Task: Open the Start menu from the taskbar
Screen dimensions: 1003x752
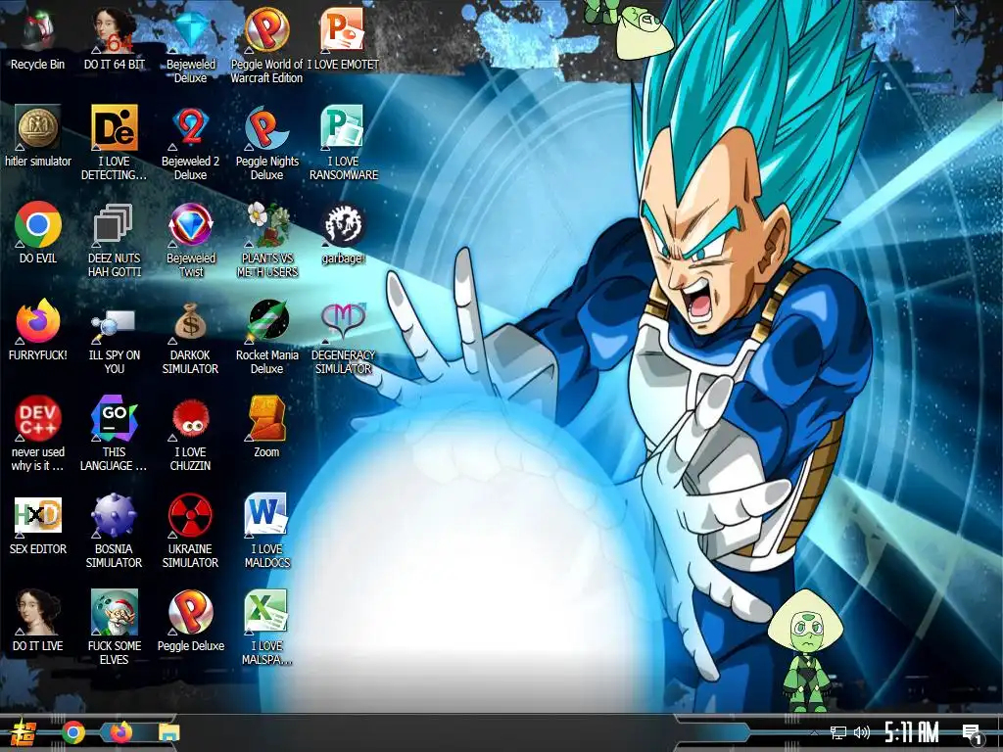Action: pos(23,732)
